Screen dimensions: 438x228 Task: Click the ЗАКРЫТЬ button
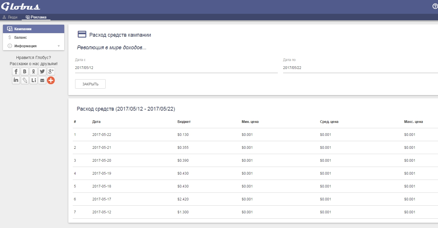pos(90,84)
